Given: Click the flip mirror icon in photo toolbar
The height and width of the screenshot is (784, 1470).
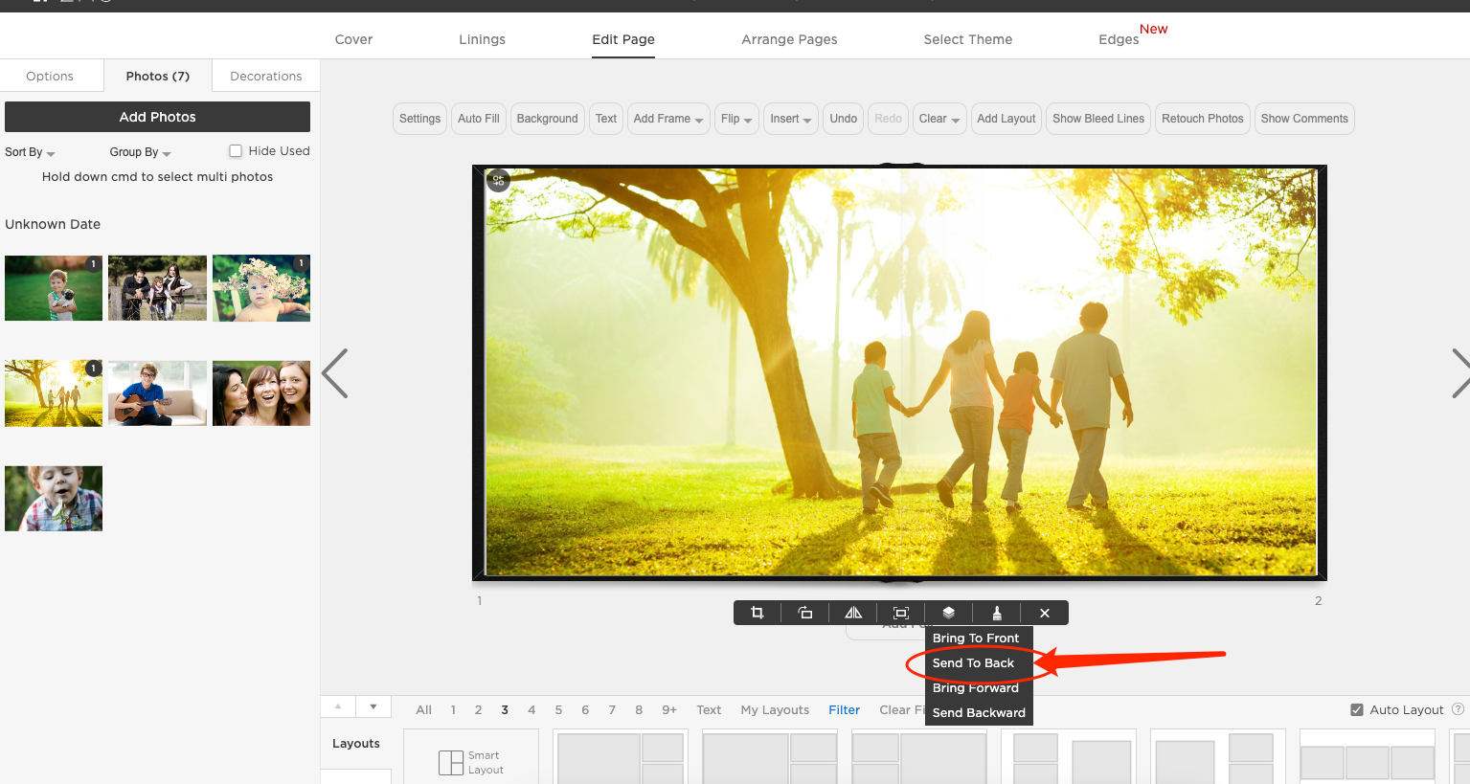Looking at the screenshot, I should [853, 613].
